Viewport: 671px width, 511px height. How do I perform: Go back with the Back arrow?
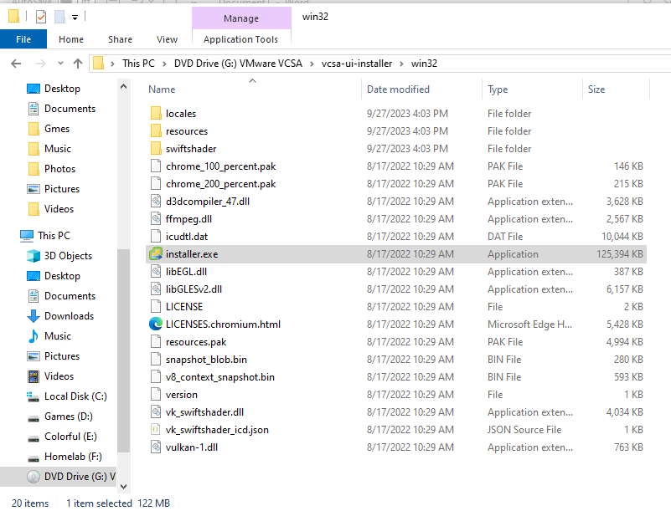(16, 64)
